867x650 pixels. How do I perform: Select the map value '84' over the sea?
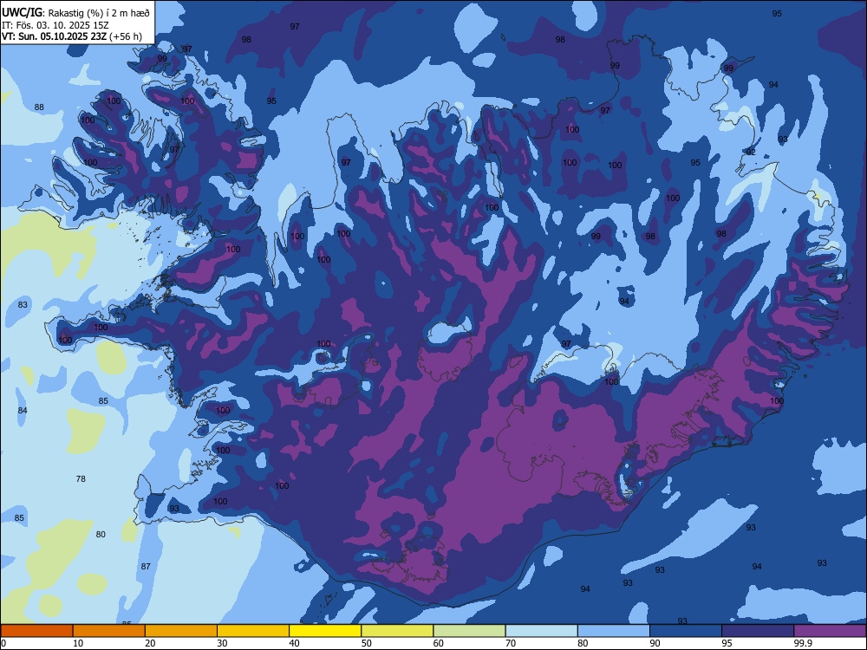tap(23, 410)
